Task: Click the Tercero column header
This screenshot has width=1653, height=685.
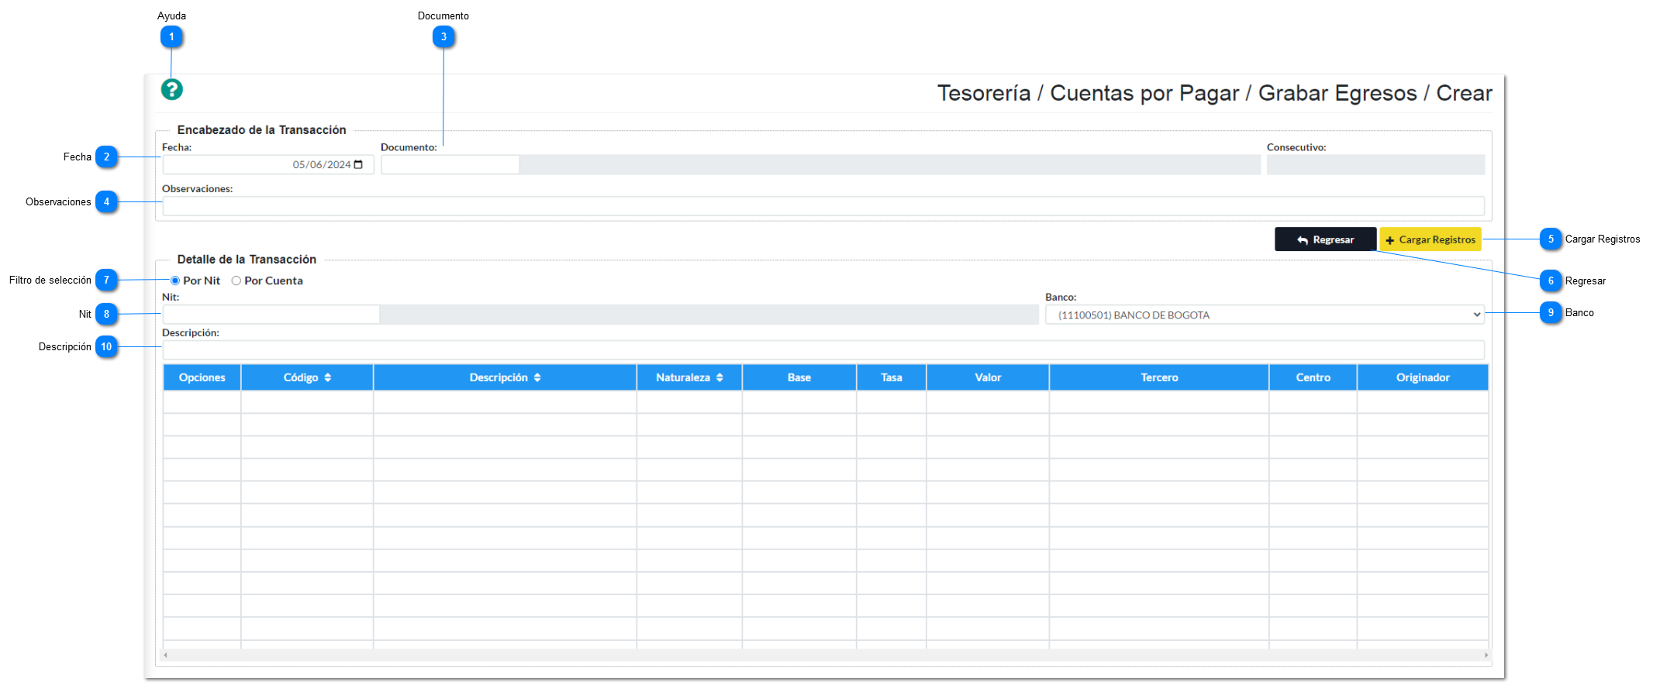Action: click(1159, 377)
